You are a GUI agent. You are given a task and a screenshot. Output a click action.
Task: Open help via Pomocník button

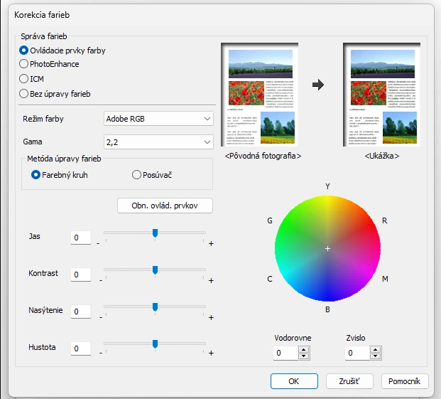pyautogui.click(x=405, y=381)
